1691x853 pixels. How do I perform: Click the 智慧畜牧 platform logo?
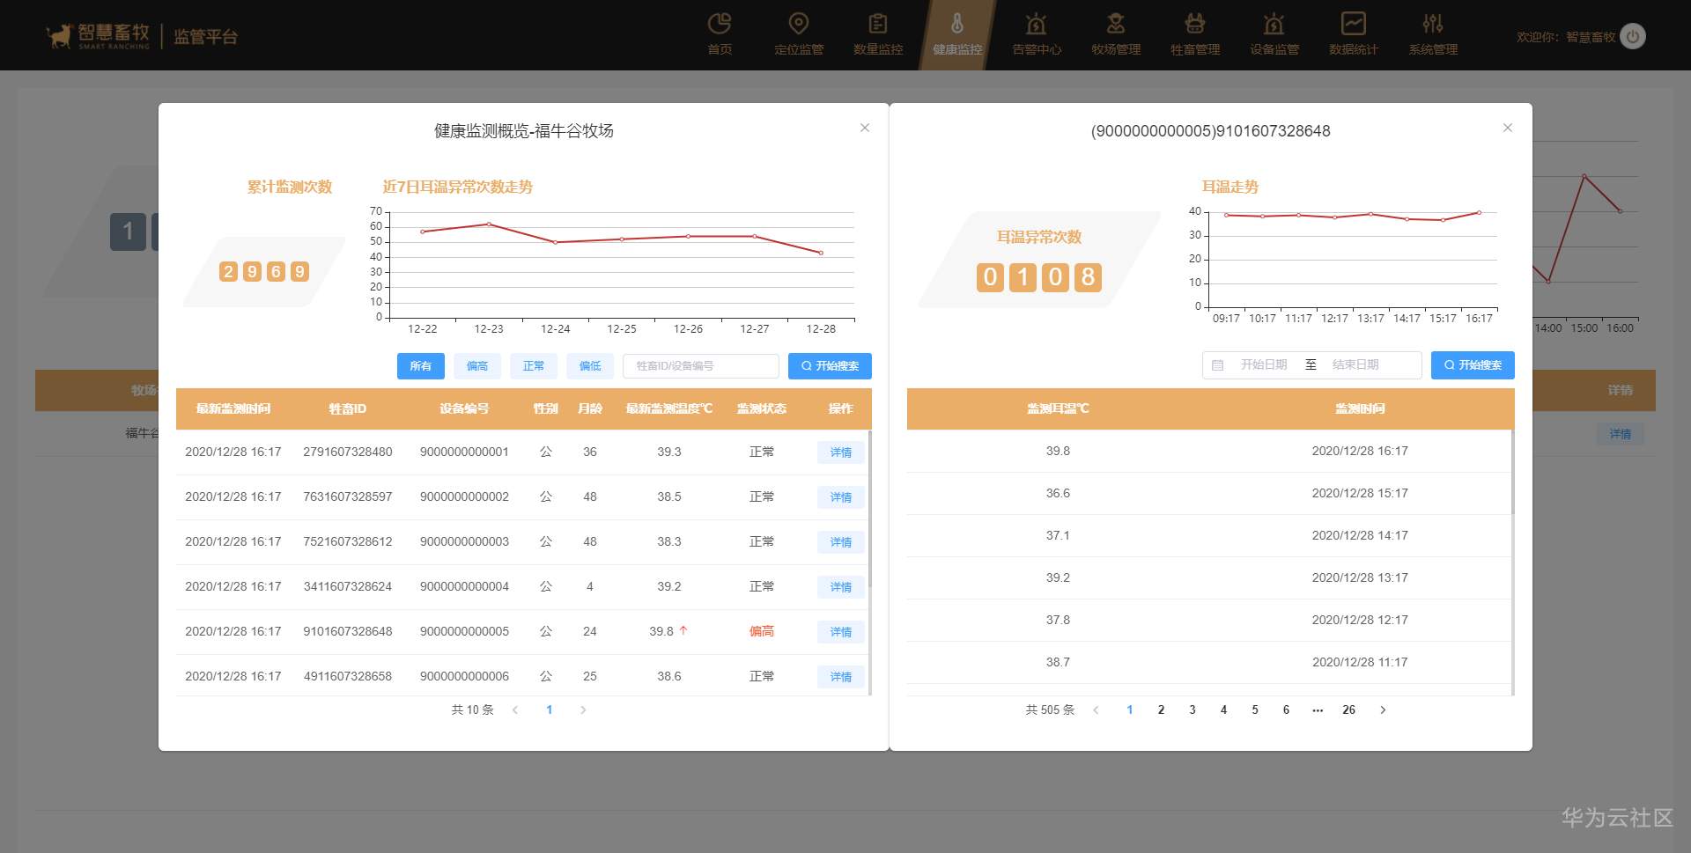98,35
